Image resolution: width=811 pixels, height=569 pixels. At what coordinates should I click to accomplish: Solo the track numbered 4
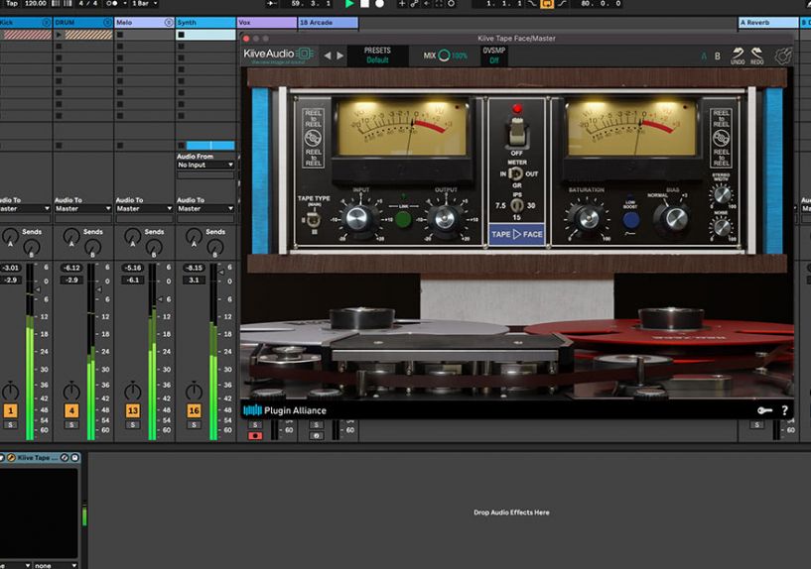click(x=71, y=425)
